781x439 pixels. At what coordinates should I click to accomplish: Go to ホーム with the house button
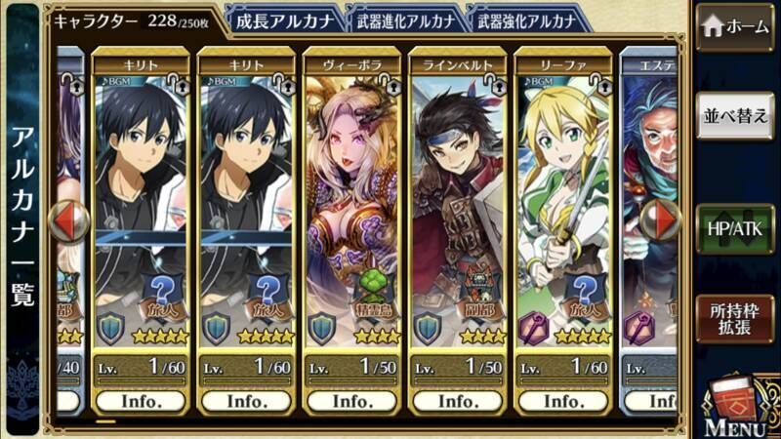(x=735, y=26)
